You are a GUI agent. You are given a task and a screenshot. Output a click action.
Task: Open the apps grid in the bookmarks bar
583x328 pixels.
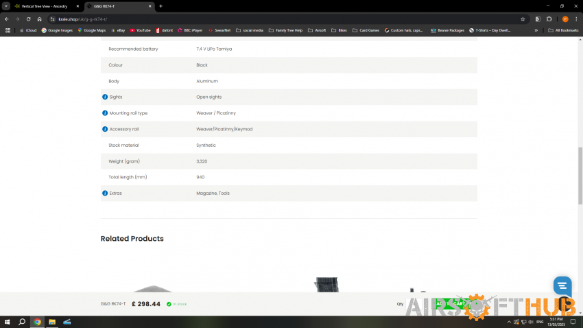pos(8,30)
